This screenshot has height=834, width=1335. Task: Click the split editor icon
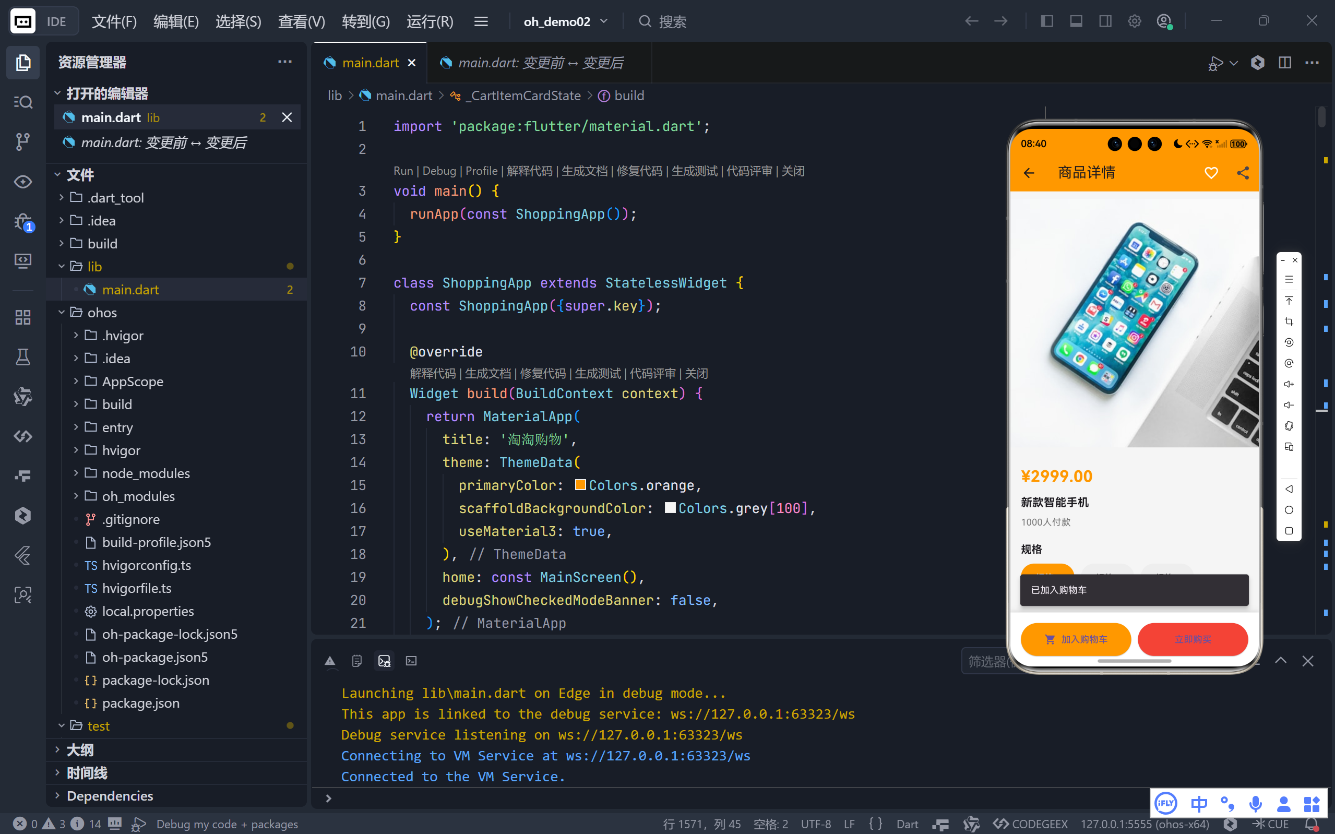1284,63
